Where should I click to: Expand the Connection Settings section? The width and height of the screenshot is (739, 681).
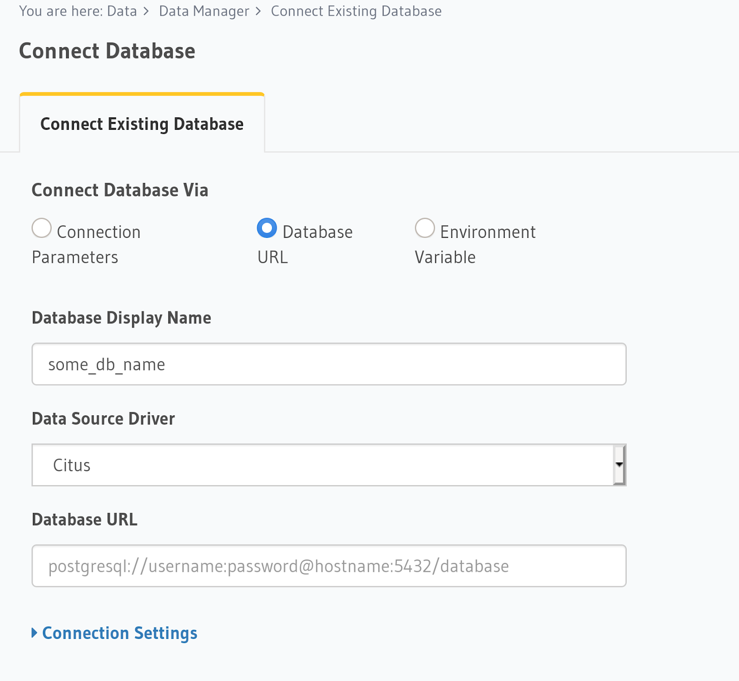[120, 633]
